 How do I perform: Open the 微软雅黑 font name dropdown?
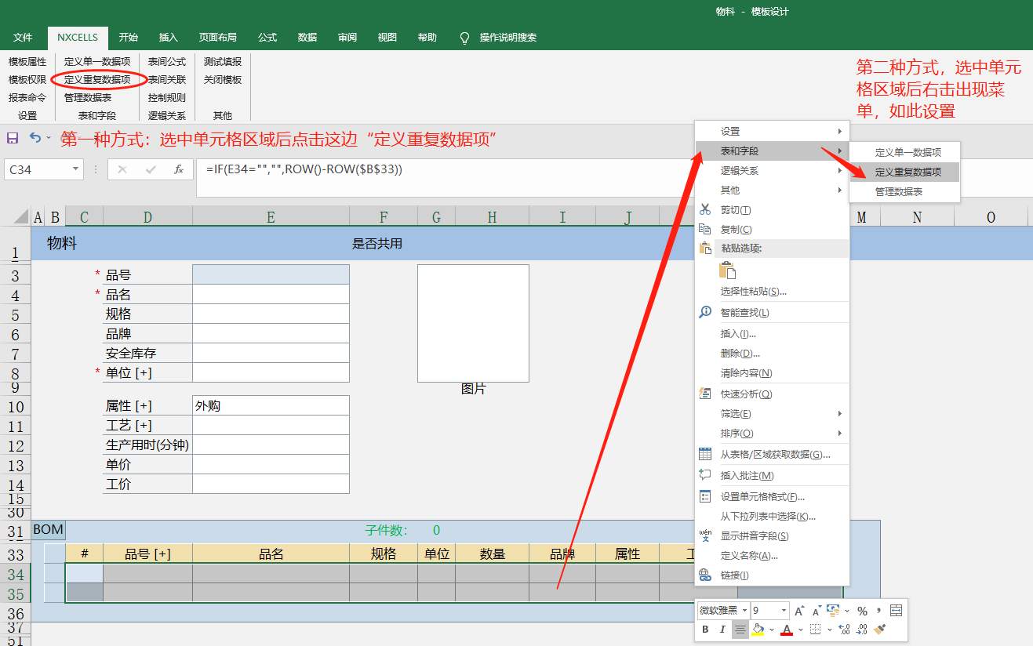[x=744, y=611]
